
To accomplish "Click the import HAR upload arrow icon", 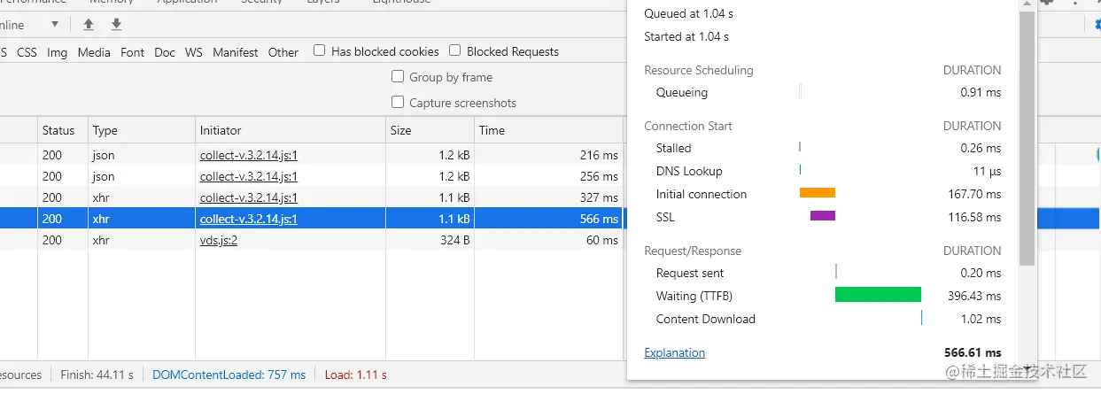I will point(89,25).
